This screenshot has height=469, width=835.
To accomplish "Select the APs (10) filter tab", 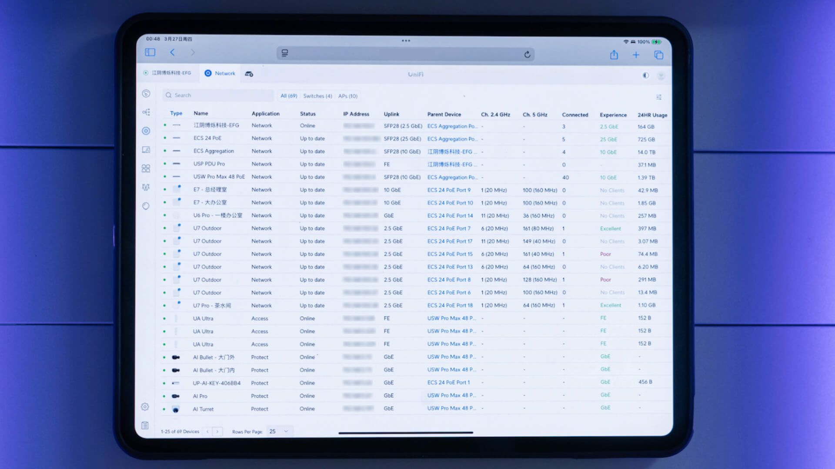I will click(x=347, y=96).
